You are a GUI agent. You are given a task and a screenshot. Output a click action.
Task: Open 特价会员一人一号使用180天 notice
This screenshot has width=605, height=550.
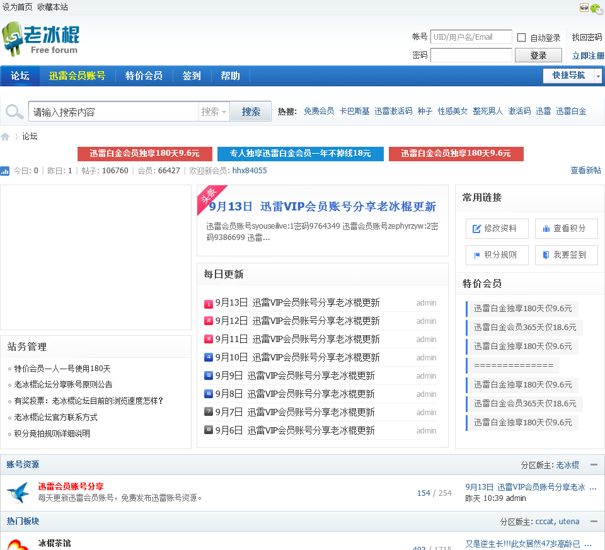[x=62, y=369]
